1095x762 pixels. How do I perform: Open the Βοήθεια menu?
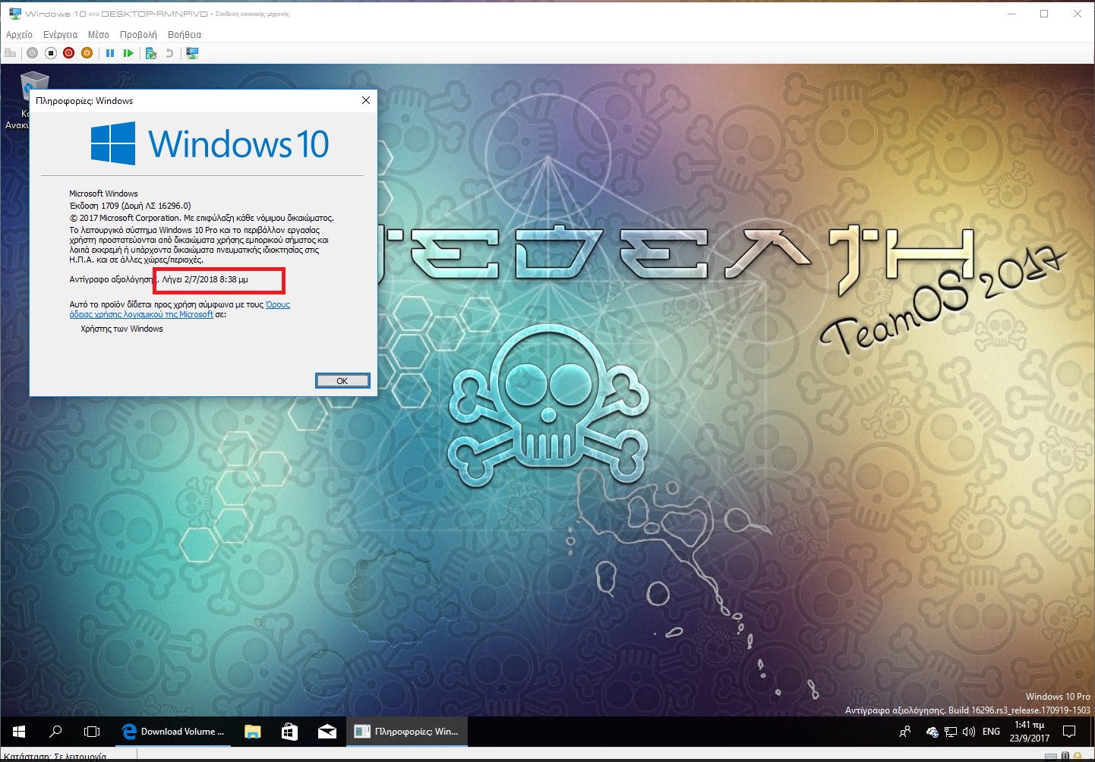point(185,34)
